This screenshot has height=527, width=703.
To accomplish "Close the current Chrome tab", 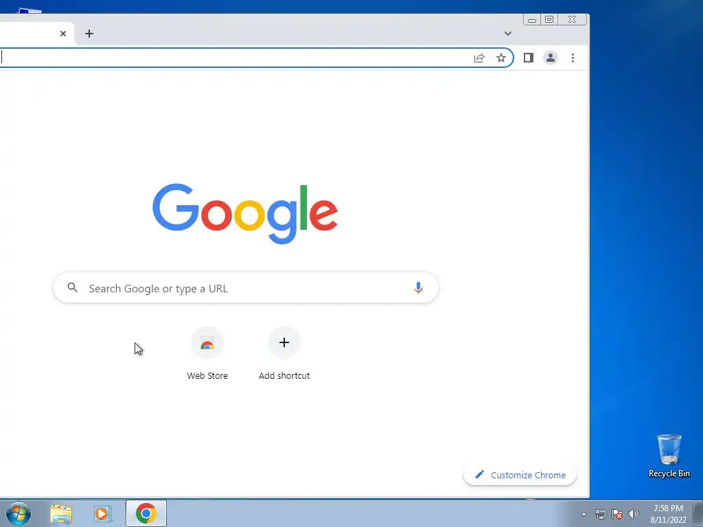I will 63,34.
